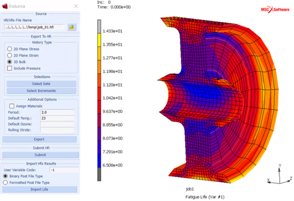Screen dimensions: 294x201
Task: Click the XYZ coordinate axes triad
Action: pos(279,174)
